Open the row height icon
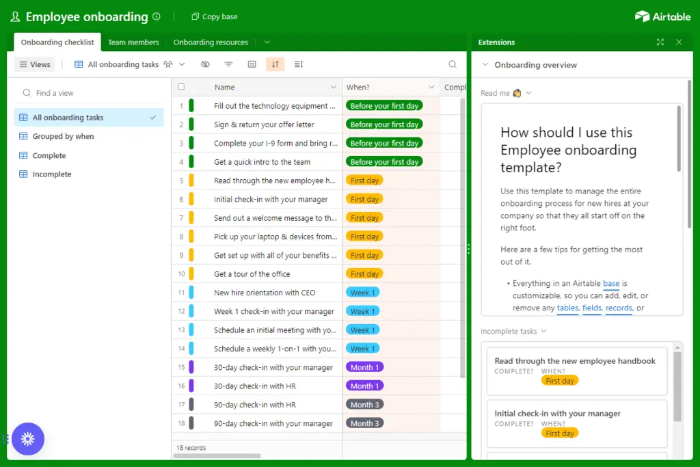 point(299,64)
